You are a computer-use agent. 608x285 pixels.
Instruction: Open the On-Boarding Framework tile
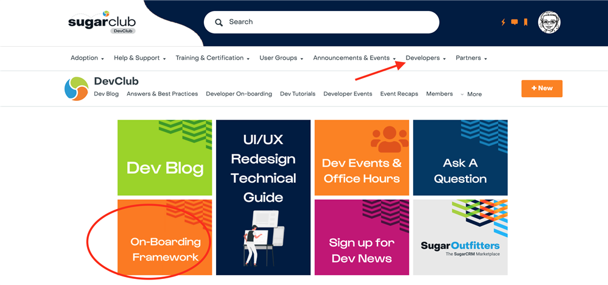pyautogui.click(x=165, y=238)
